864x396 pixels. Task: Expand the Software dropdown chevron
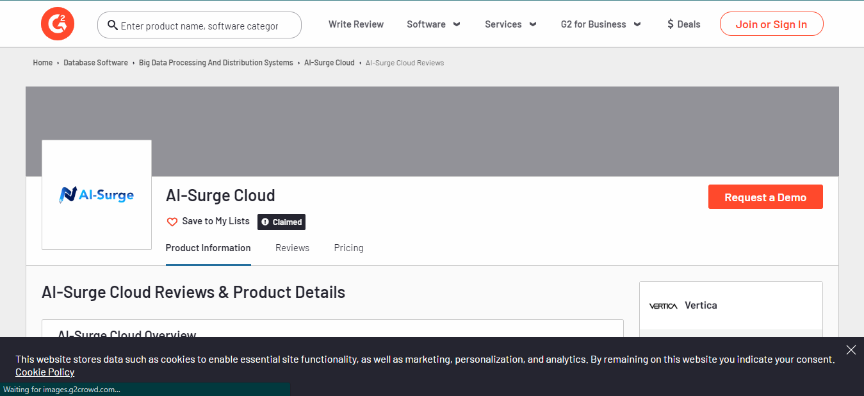coord(457,24)
